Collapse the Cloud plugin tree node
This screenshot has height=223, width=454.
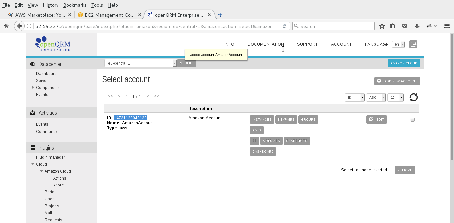(33, 164)
